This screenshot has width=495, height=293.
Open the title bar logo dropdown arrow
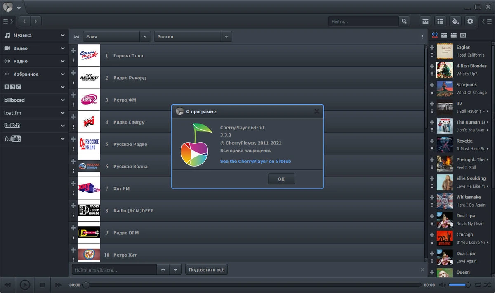point(19,7)
